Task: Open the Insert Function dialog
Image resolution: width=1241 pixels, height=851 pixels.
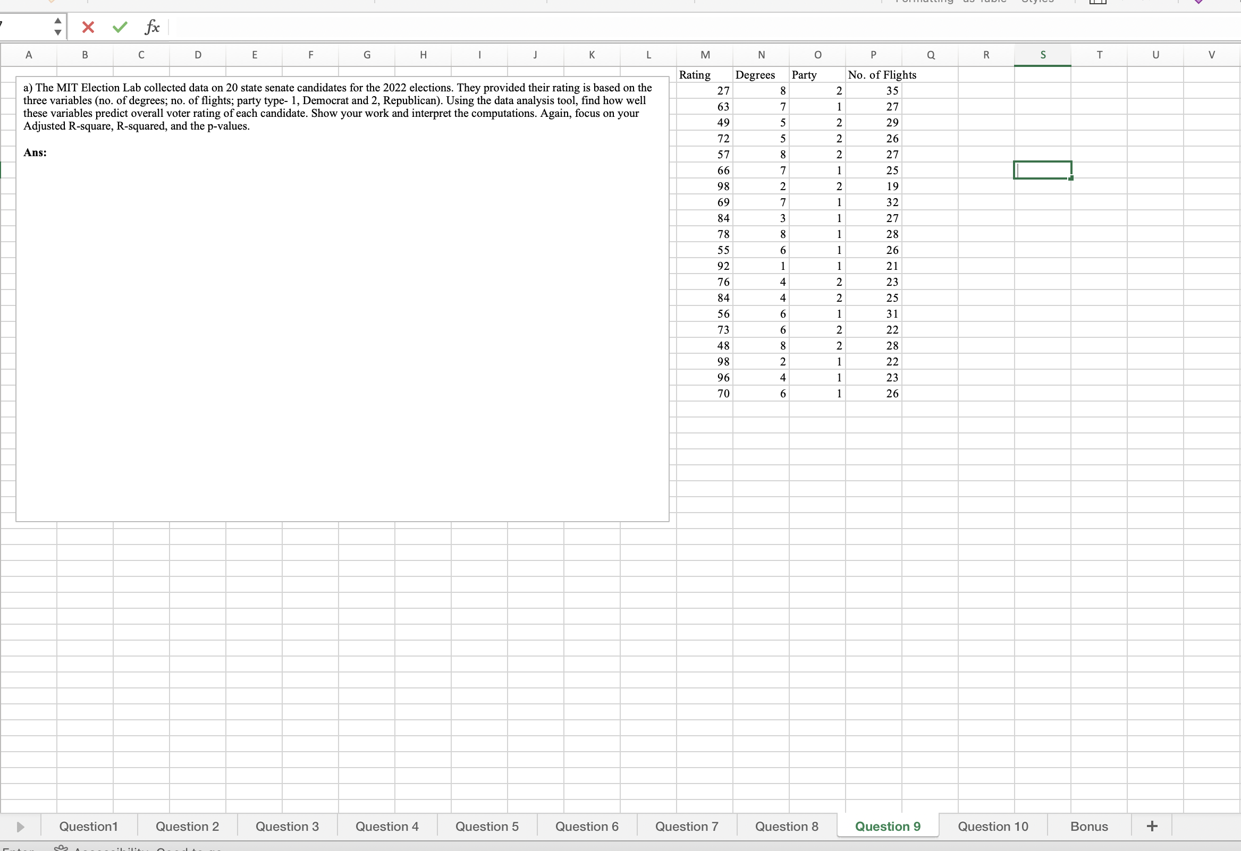Action: (x=152, y=27)
